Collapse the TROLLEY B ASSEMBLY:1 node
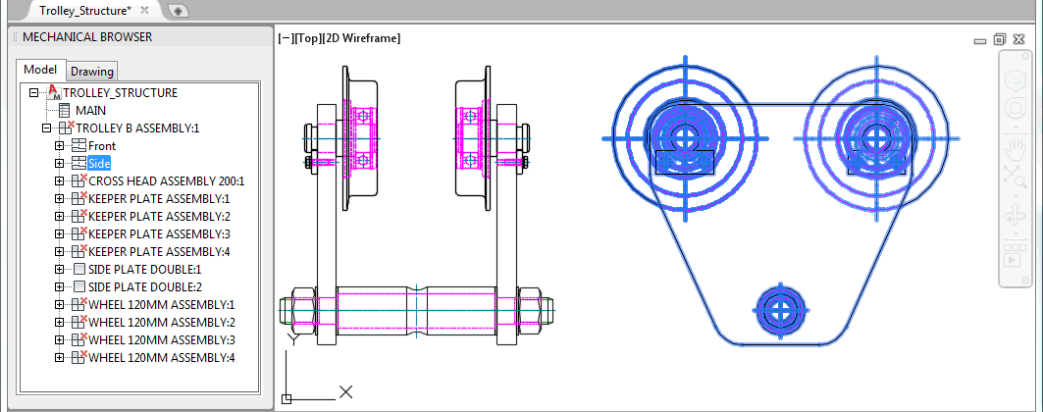The height and width of the screenshot is (412, 1043). pyautogui.click(x=46, y=129)
